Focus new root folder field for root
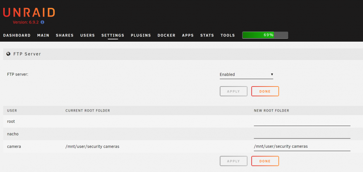This screenshot has height=172, width=363. coord(302,122)
